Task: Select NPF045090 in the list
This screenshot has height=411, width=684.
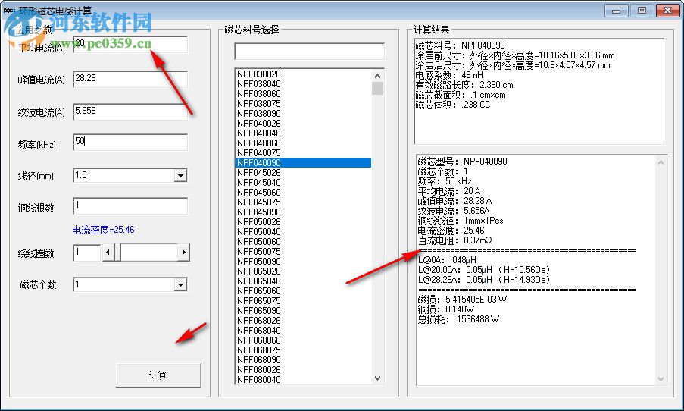Action: pos(303,212)
